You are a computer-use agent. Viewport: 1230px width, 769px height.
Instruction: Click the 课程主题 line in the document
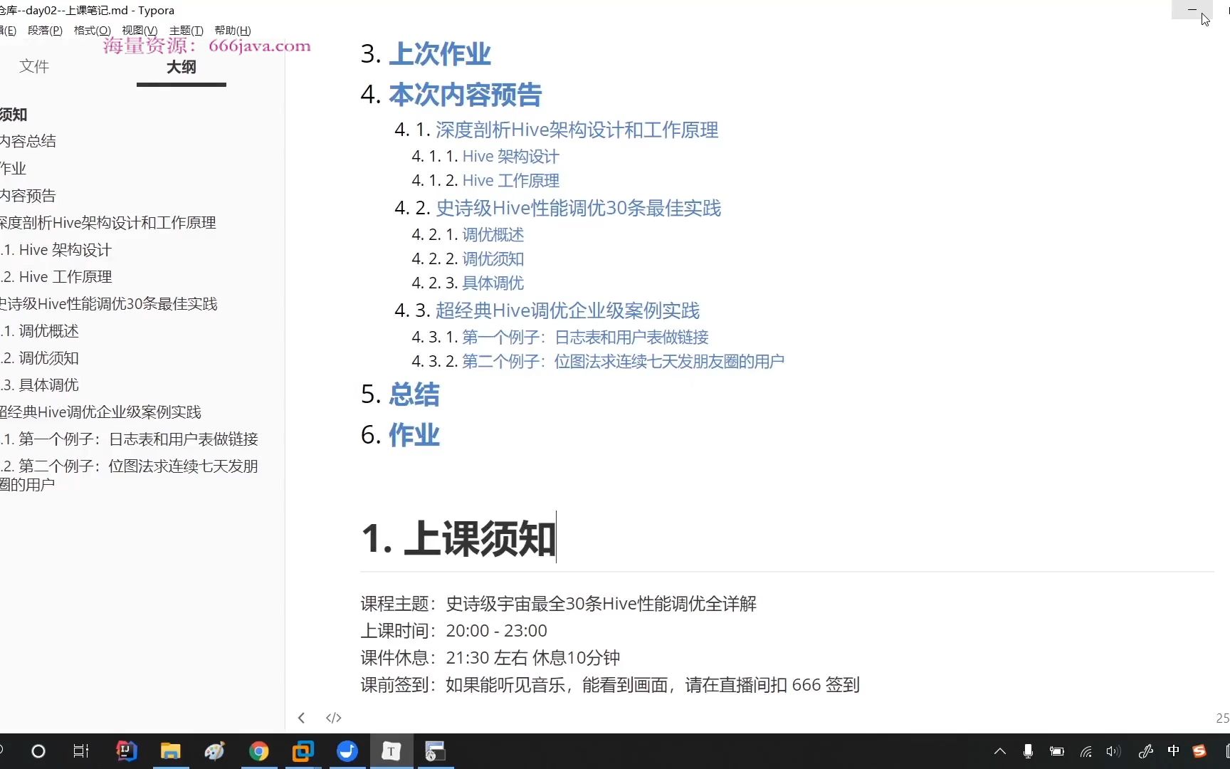[558, 604]
